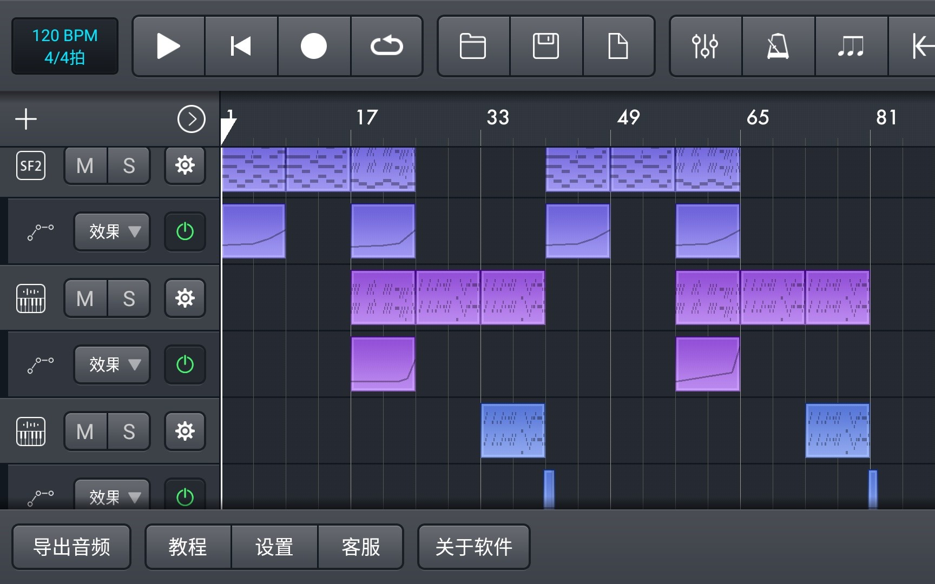Image resolution: width=935 pixels, height=584 pixels.
Task: Open the SF2 instrument on the first track
Action: pyautogui.click(x=31, y=166)
